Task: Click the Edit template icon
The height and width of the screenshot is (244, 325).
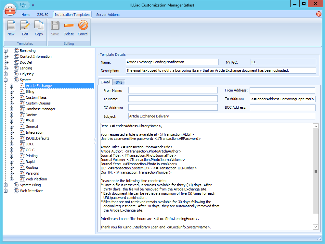Action: pos(25,26)
